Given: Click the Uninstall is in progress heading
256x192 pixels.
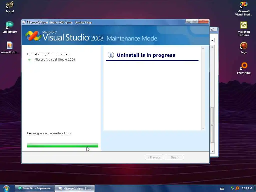Looking at the screenshot, I should coord(146,55).
